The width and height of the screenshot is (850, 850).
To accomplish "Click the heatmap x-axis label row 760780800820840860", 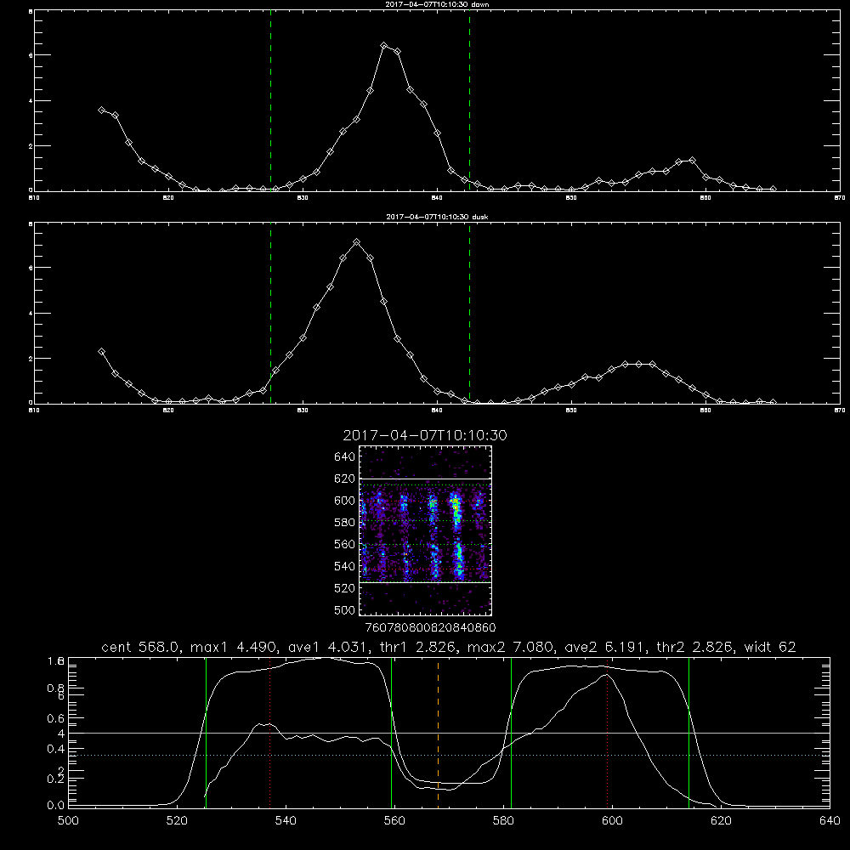I will coord(431,627).
